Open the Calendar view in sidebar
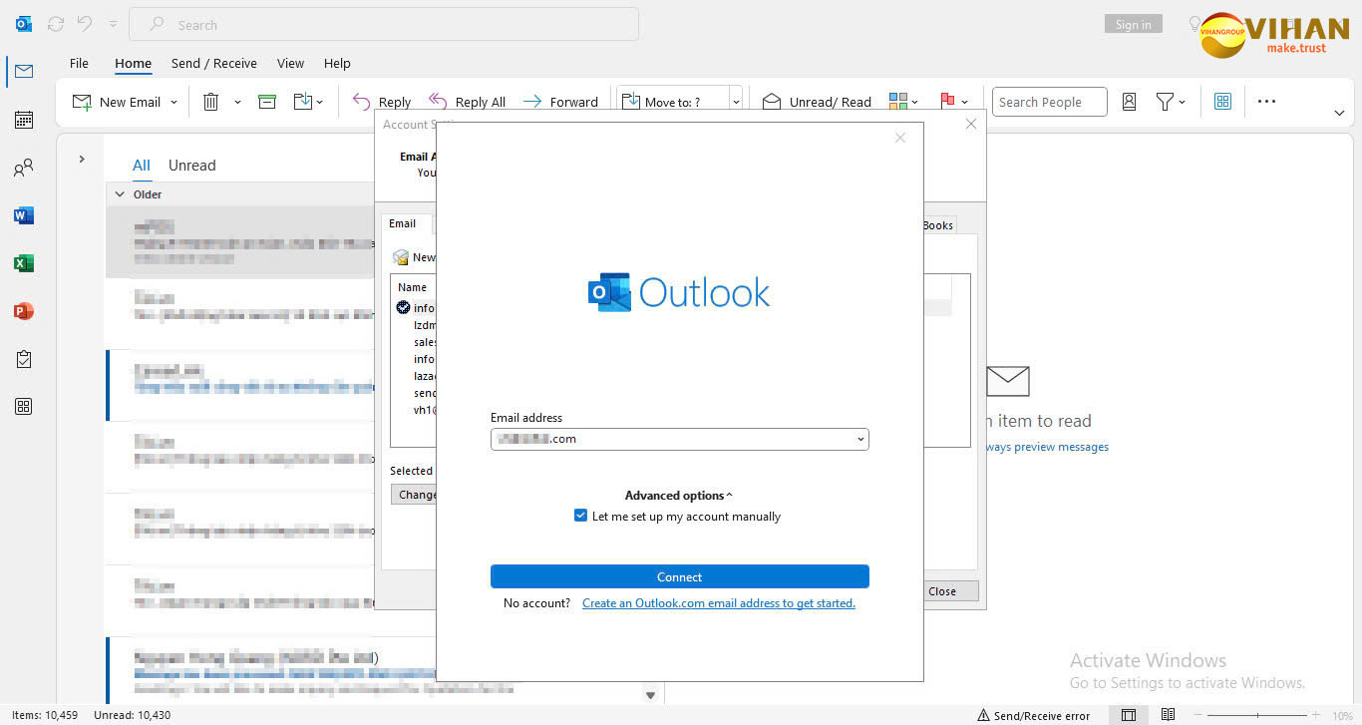1362x725 pixels. (x=24, y=120)
